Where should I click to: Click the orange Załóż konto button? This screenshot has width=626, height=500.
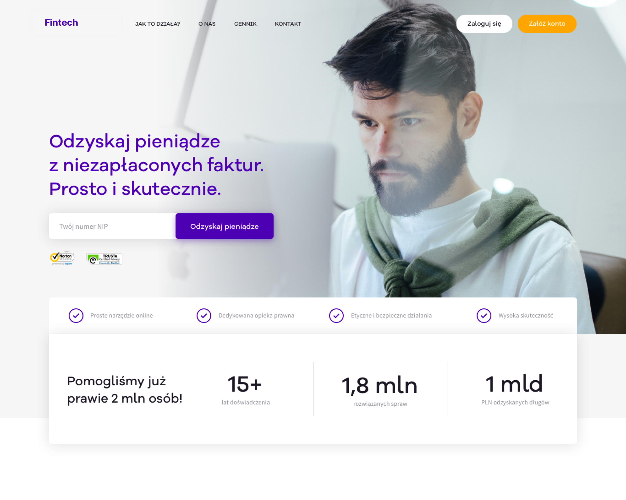tap(547, 24)
